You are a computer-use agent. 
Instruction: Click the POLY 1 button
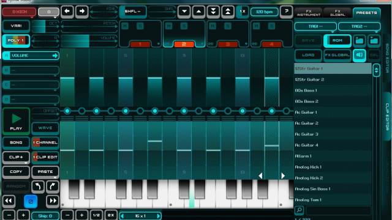(16, 40)
